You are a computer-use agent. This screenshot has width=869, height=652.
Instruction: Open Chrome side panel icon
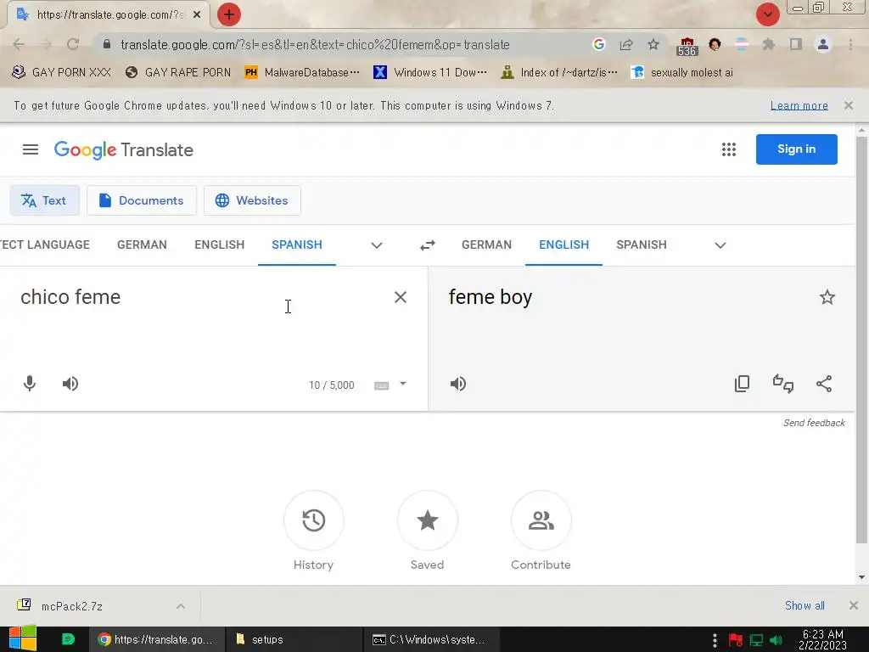796,44
